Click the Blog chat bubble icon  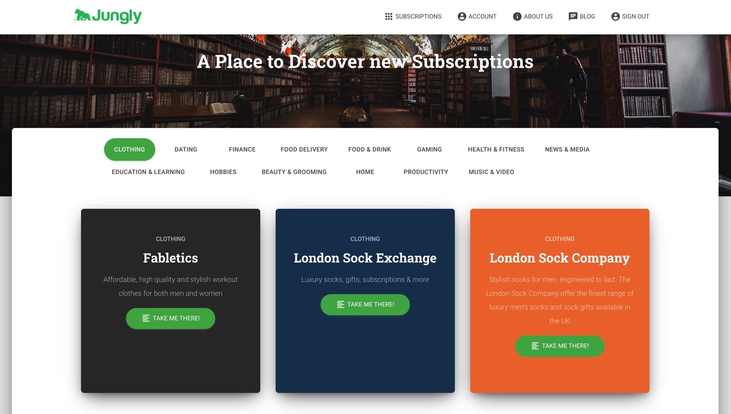click(x=573, y=16)
